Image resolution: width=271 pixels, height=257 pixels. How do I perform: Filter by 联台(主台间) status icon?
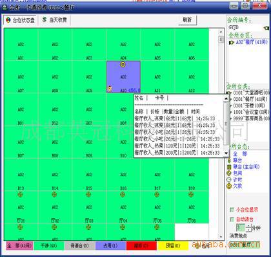[229, 166]
